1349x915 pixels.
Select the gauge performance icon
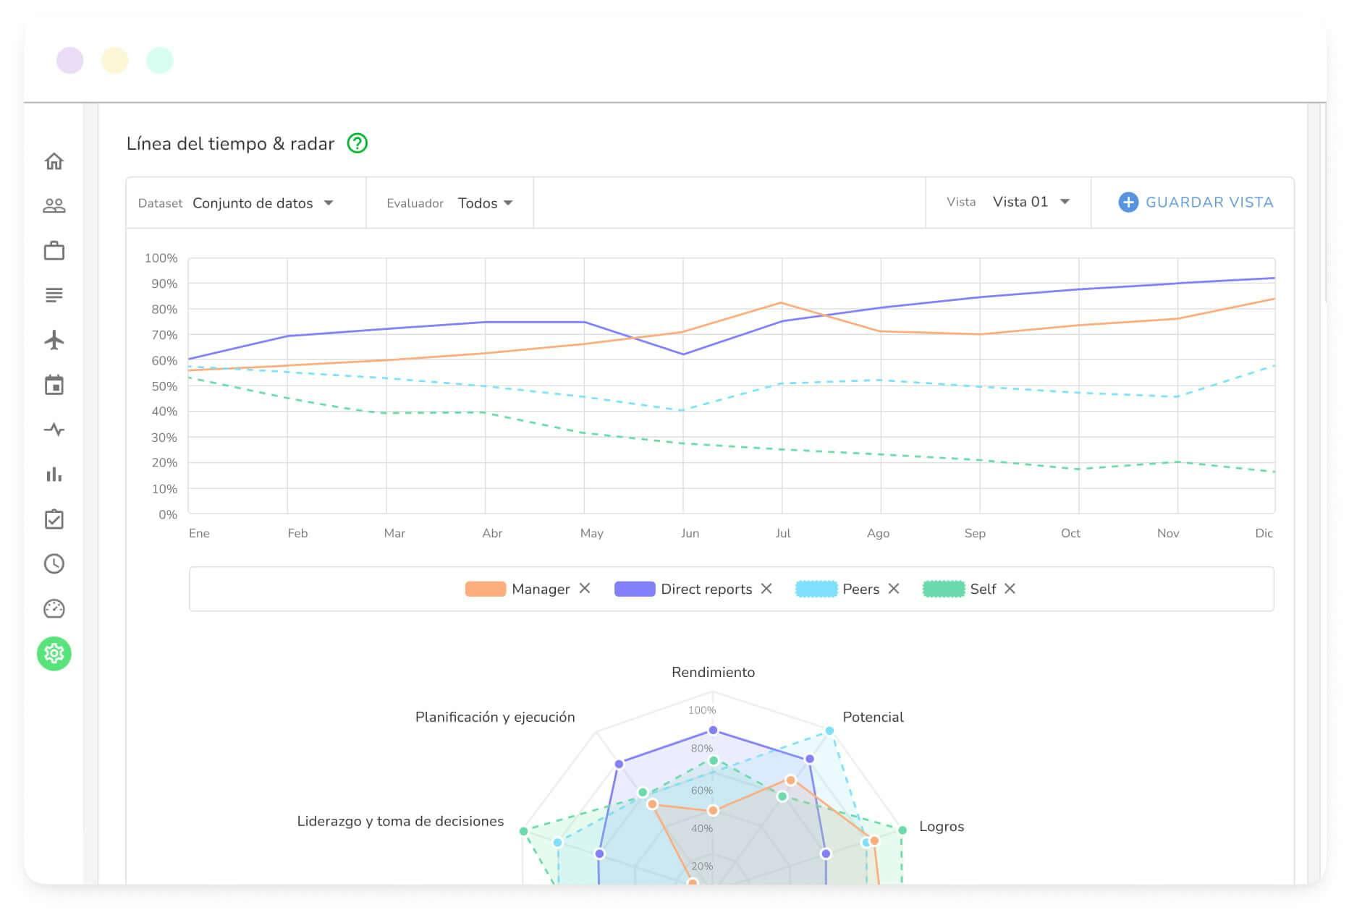tap(55, 609)
